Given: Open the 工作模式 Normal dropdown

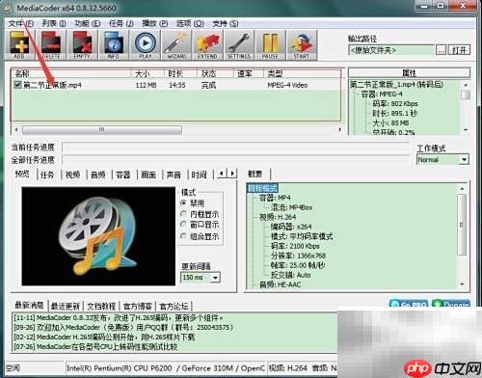Looking at the screenshot, I should (442, 159).
